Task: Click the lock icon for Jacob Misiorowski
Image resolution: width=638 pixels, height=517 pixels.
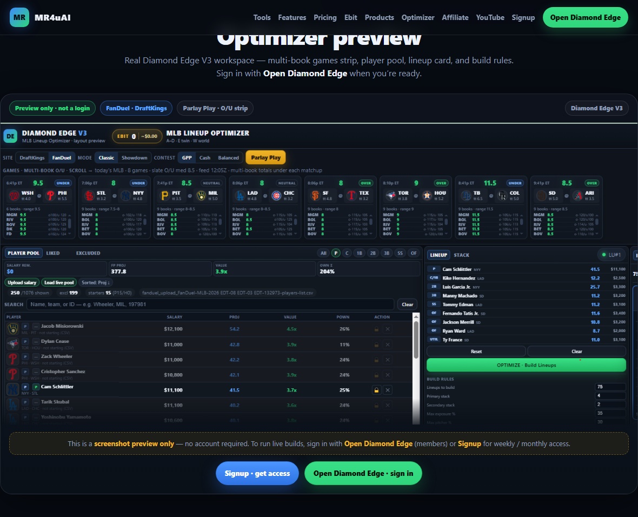Action: 376,329
